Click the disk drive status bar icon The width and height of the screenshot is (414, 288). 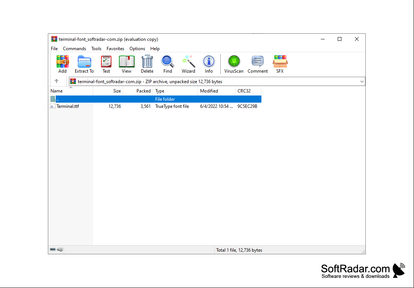click(53, 250)
